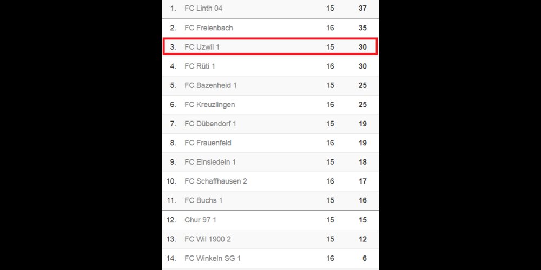This screenshot has width=541, height=270.
Task: Click on FC Buchs 1
Action: click(203, 200)
